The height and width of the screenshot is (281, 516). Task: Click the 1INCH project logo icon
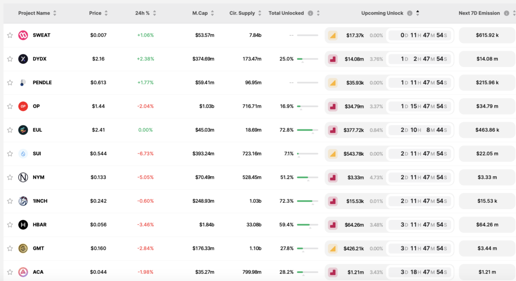pyautogui.click(x=23, y=201)
